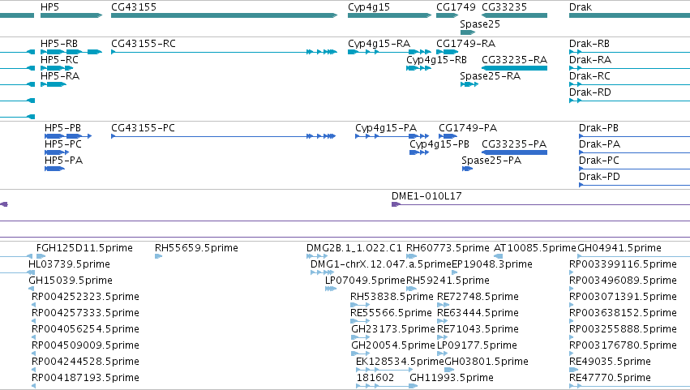The image size is (690, 390).
Task: Click the CG1749 gene label
Action: (456, 7)
